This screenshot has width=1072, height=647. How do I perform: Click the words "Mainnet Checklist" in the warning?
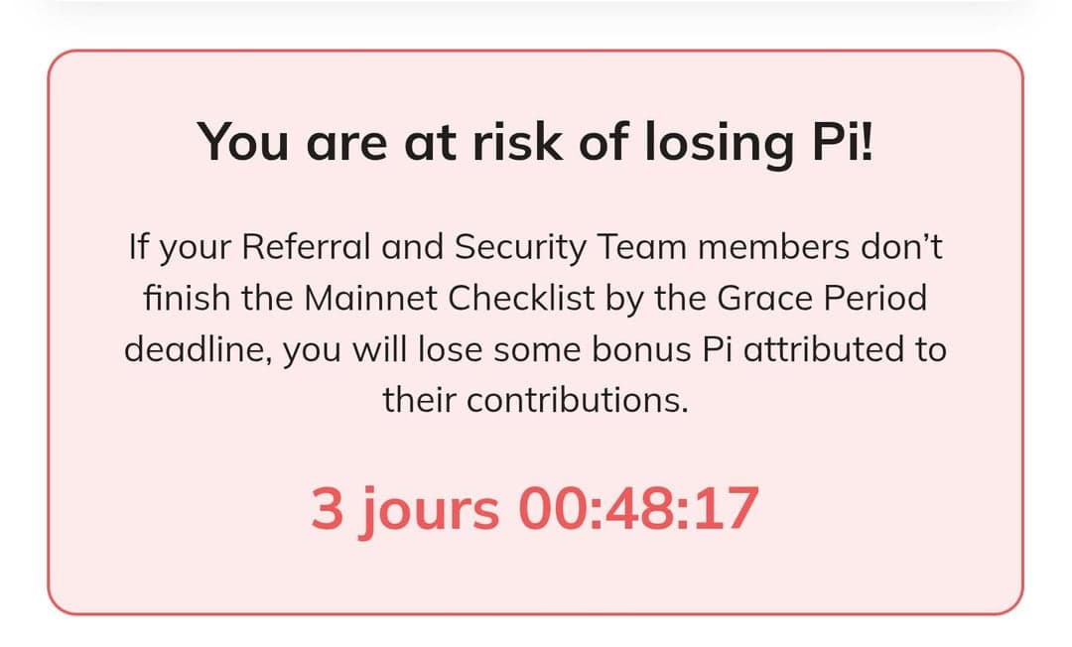(x=450, y=298)
